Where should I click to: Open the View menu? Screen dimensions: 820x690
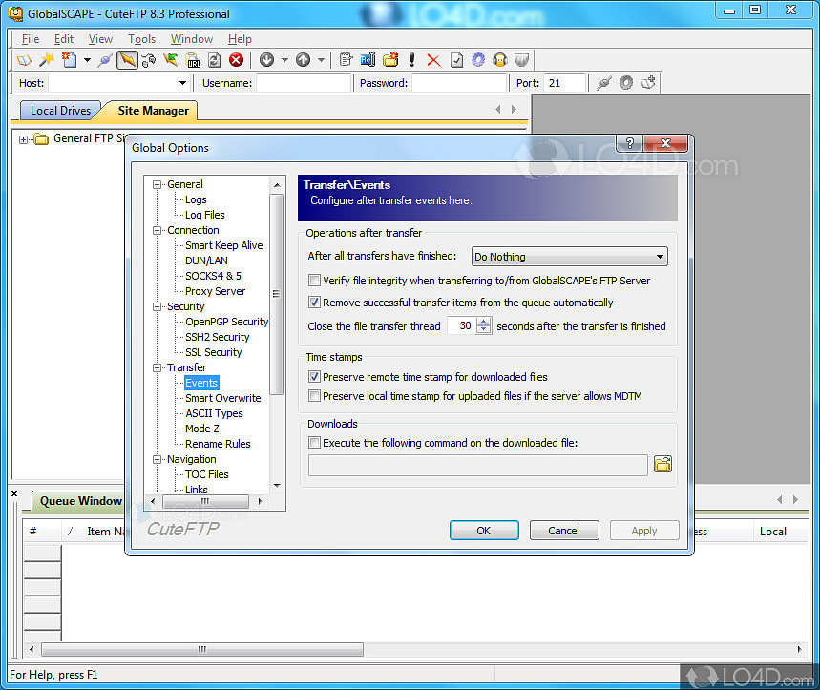[100, 39]
